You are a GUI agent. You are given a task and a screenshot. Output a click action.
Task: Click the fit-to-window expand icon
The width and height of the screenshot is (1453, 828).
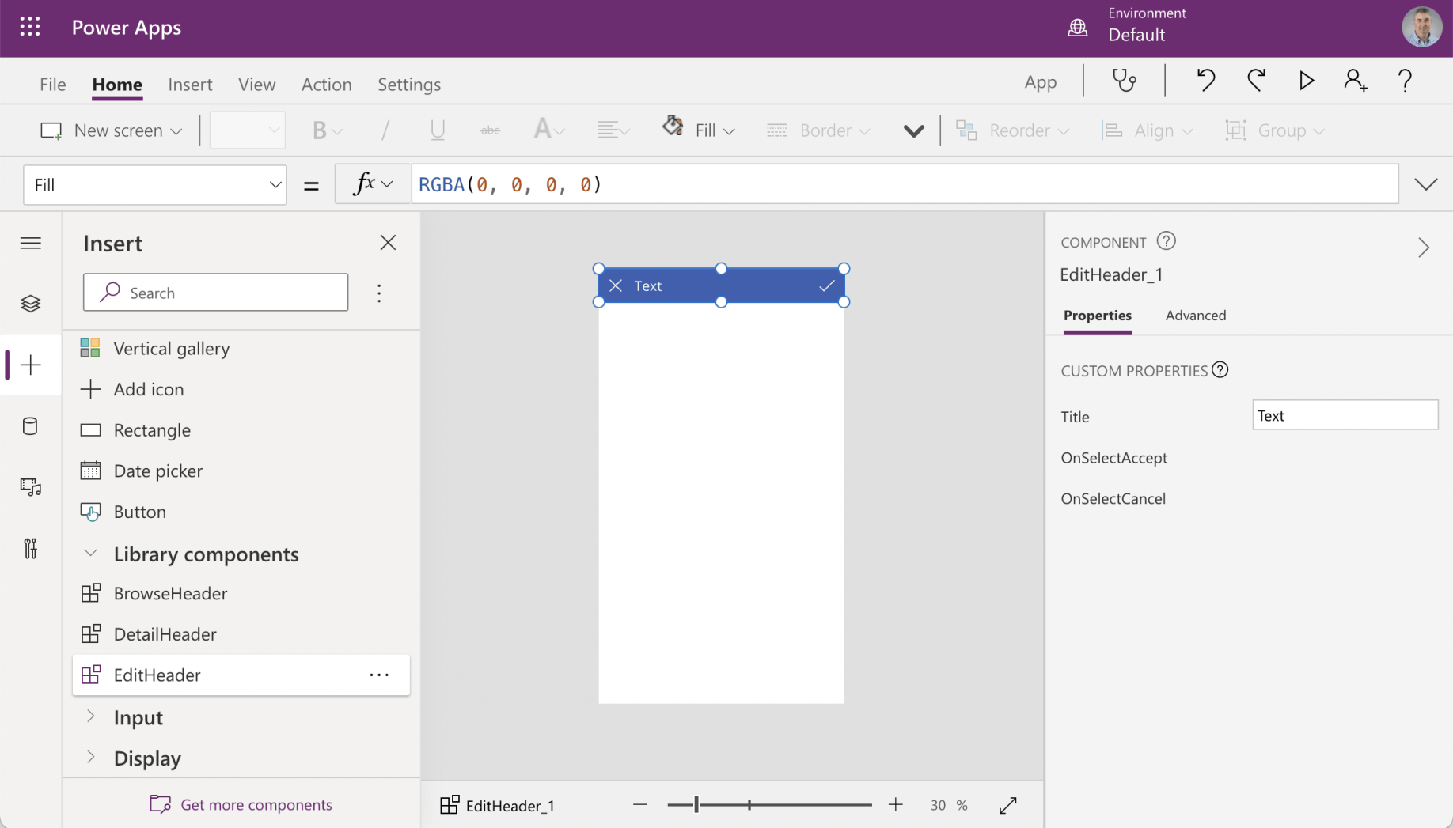tap(1007, 805)
